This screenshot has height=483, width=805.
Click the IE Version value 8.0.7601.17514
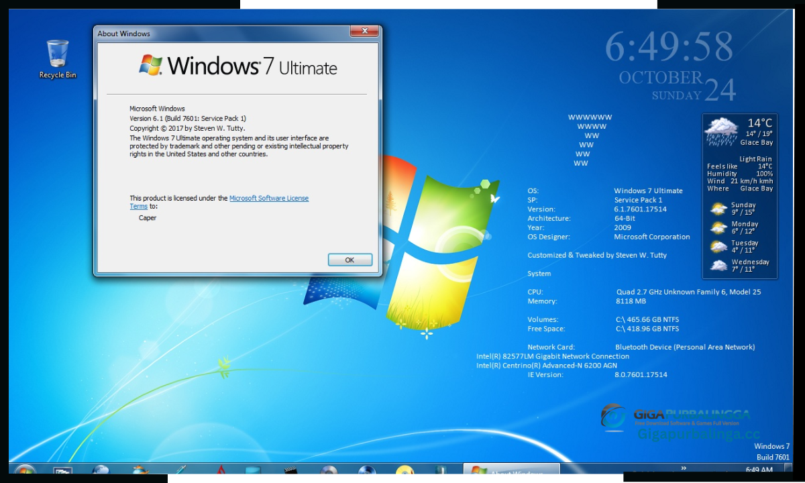tap(641, 375)
